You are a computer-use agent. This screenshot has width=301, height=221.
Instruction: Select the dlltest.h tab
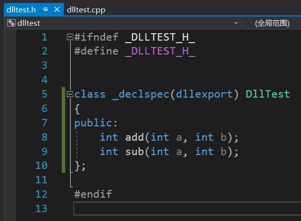tap(21, 9)
